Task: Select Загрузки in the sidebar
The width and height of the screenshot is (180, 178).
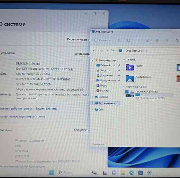Action: (x=103, y=70)
